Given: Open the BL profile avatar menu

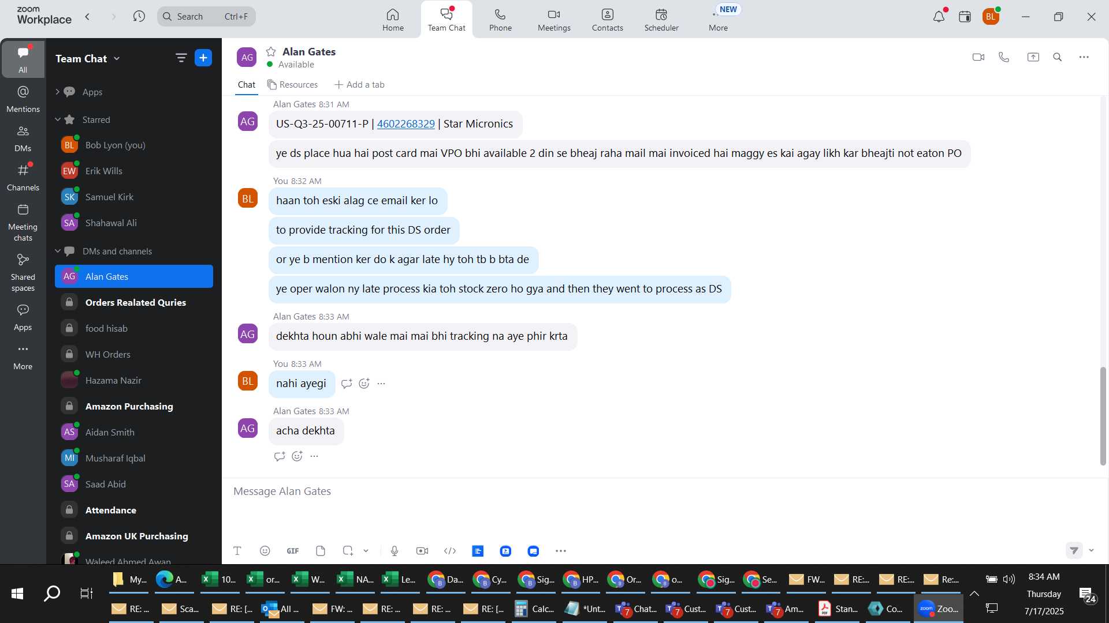Looking at the screenshot, I should tap(991, 17).
